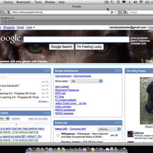The width and height of the screenshot is (153, 153).
Task: Click the Edit bookmarks link
Action: click(x=82, y=76)
